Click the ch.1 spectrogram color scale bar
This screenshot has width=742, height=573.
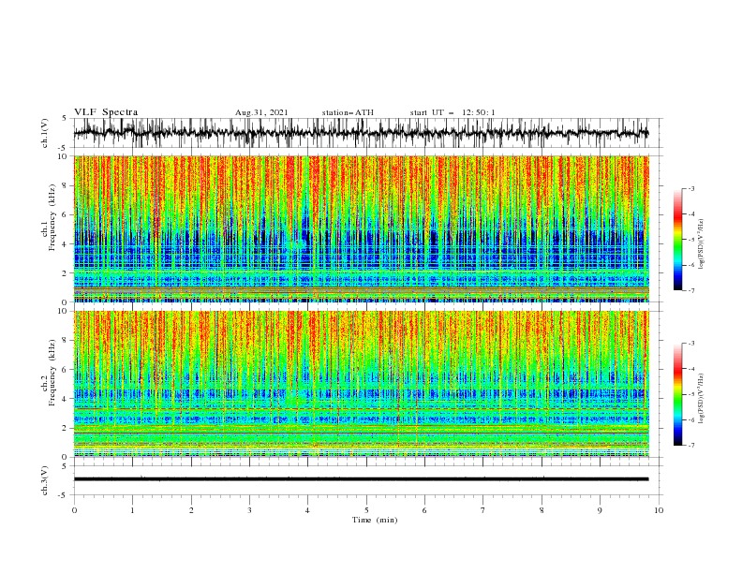[x=677, y=240]
